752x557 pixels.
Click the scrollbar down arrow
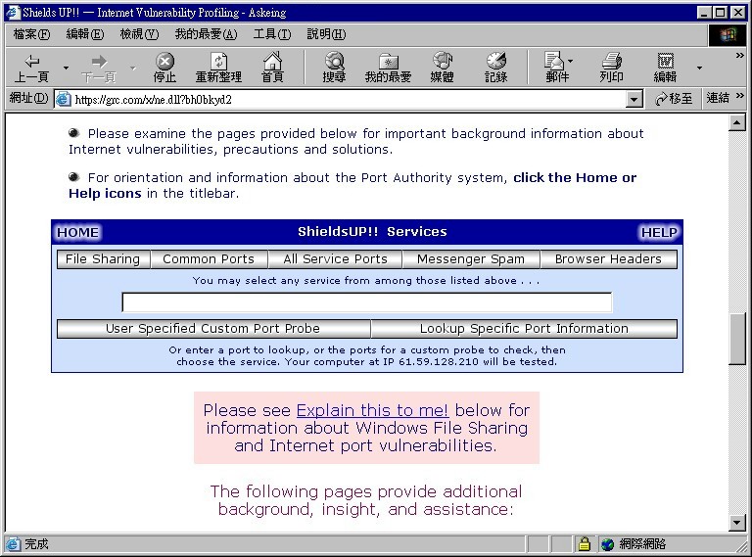[x=736, y=523]
